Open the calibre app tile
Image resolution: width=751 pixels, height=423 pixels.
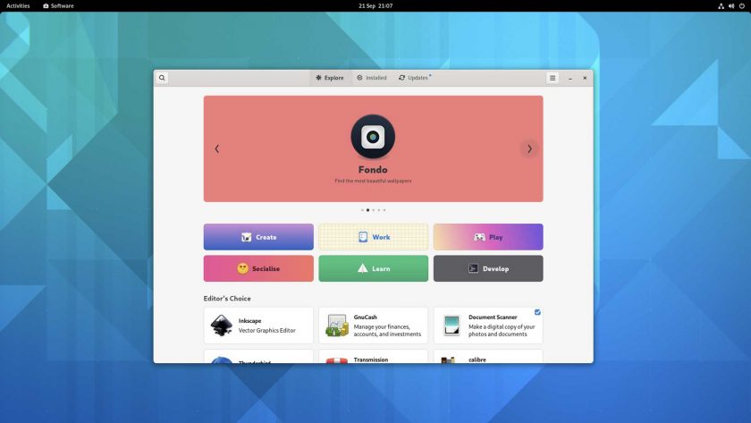[488, 357]
